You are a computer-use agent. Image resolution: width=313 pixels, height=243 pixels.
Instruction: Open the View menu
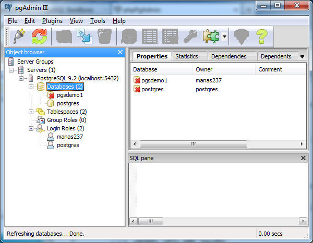76,21
